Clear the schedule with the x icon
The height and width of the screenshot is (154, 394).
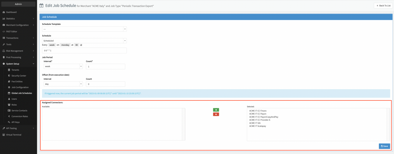click(x=81, y=45)
